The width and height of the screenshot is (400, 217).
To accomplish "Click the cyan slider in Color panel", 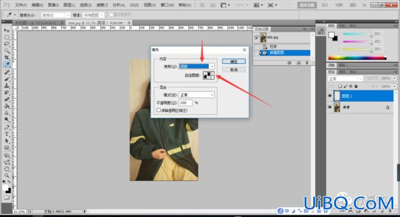I will tap(357, 34).
